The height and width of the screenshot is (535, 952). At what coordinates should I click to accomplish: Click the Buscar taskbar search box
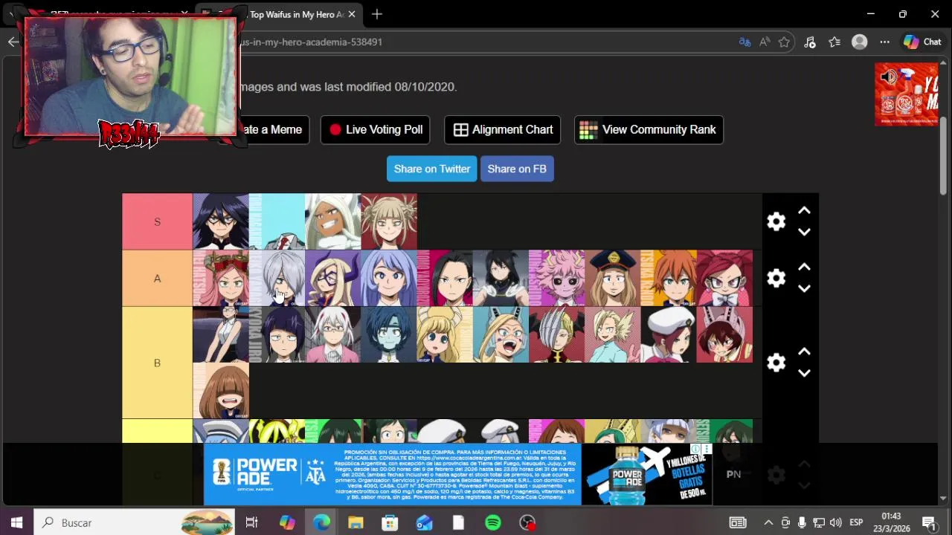coord(135,522)
